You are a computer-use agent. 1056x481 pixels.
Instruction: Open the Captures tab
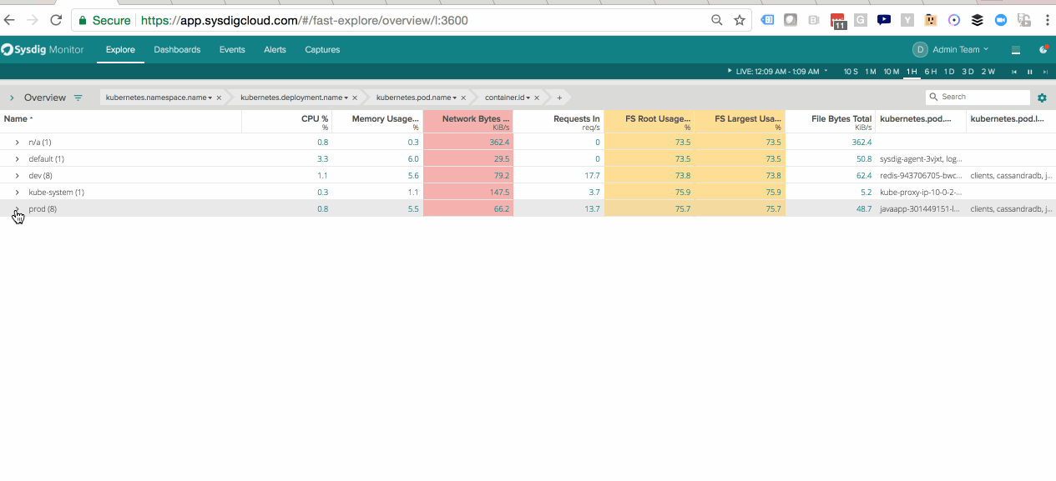click(x=322, y=49)
